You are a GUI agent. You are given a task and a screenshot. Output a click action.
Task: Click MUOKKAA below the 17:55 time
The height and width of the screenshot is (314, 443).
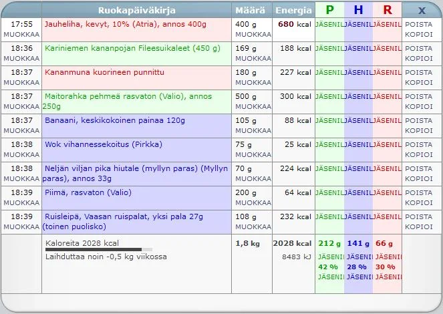pos(21,34)
